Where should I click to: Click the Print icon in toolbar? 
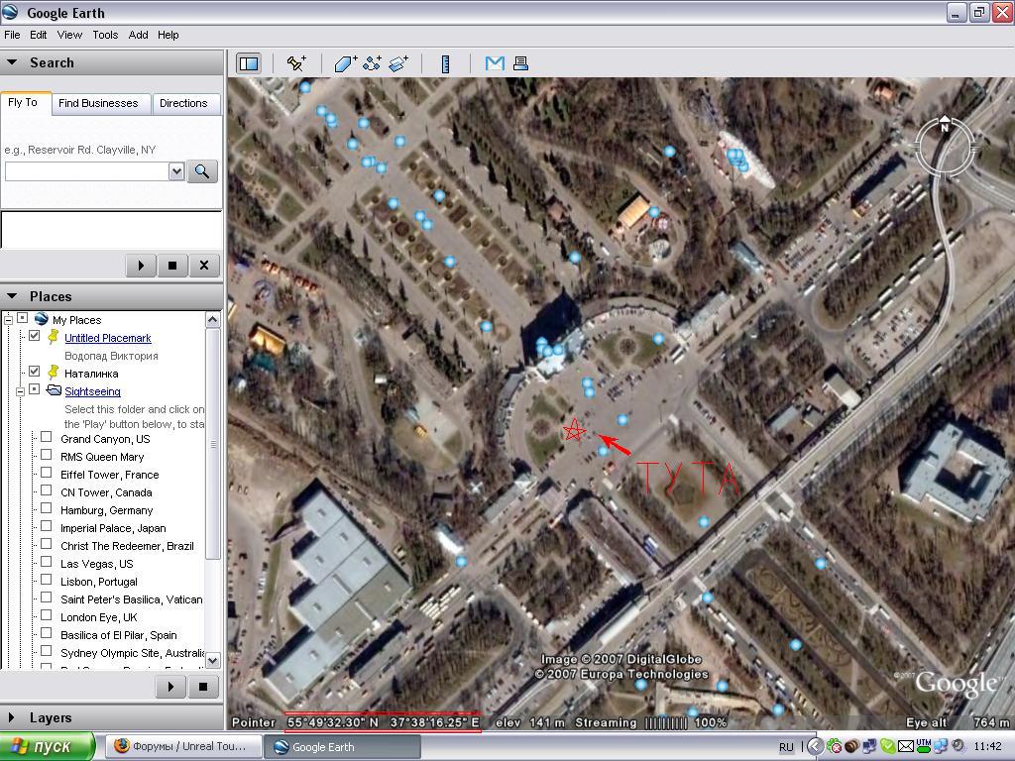point(520,63)
